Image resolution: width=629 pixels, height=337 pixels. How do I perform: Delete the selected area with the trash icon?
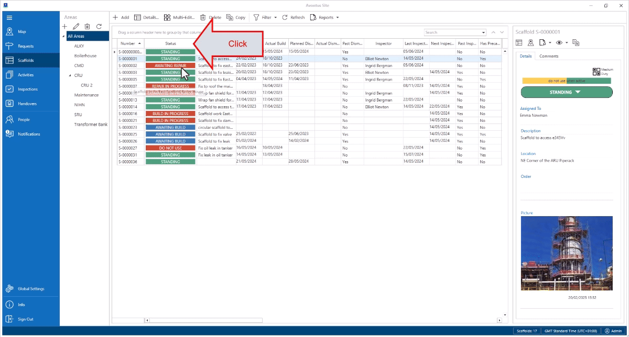click(x=87, y=26)
